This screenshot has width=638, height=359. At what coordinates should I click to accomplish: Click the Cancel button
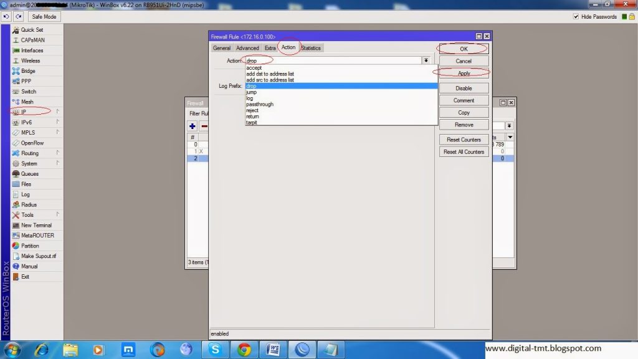click(464, 61)
